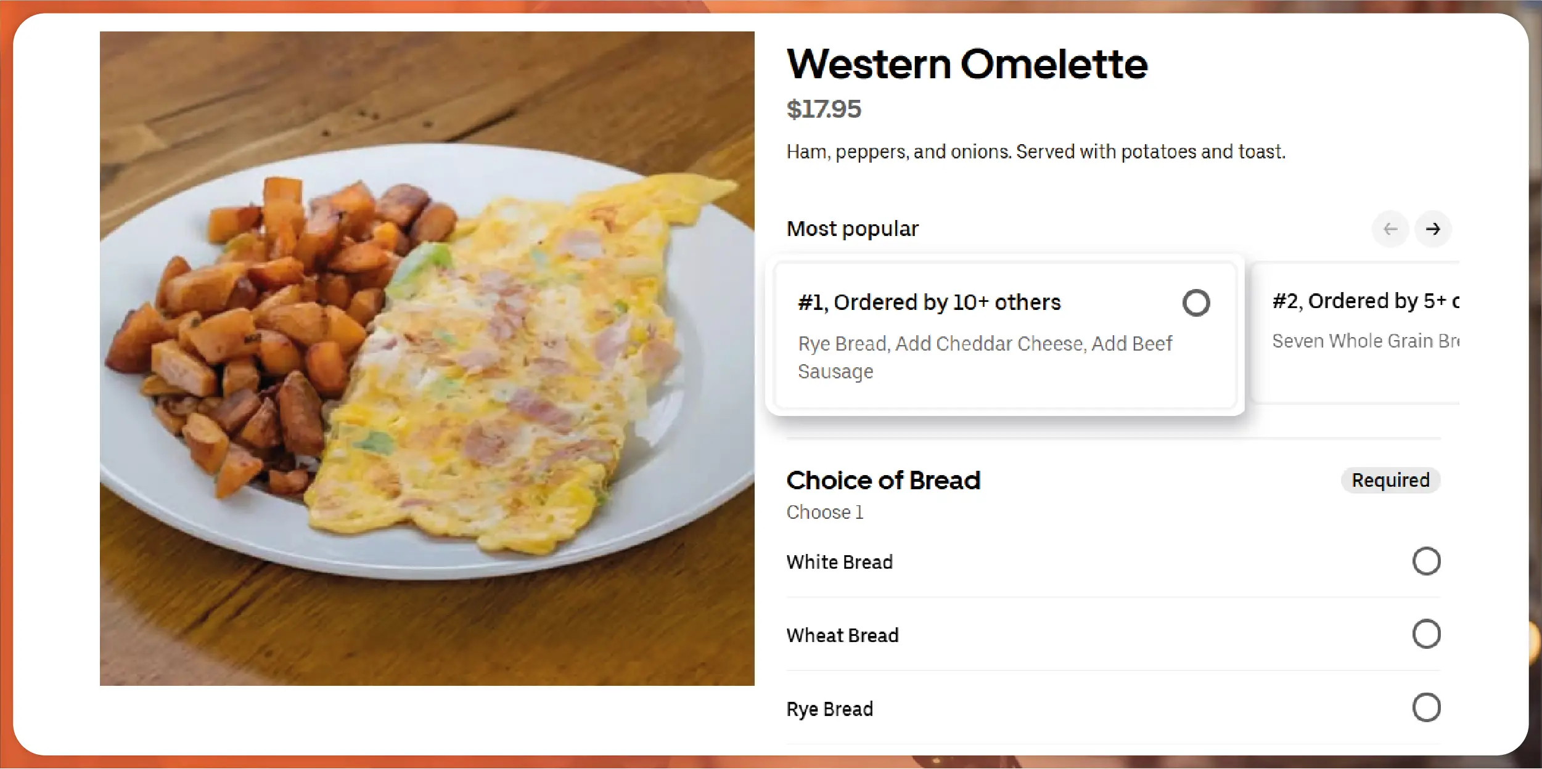Click the Western Omelette food photo

(427, 358)
